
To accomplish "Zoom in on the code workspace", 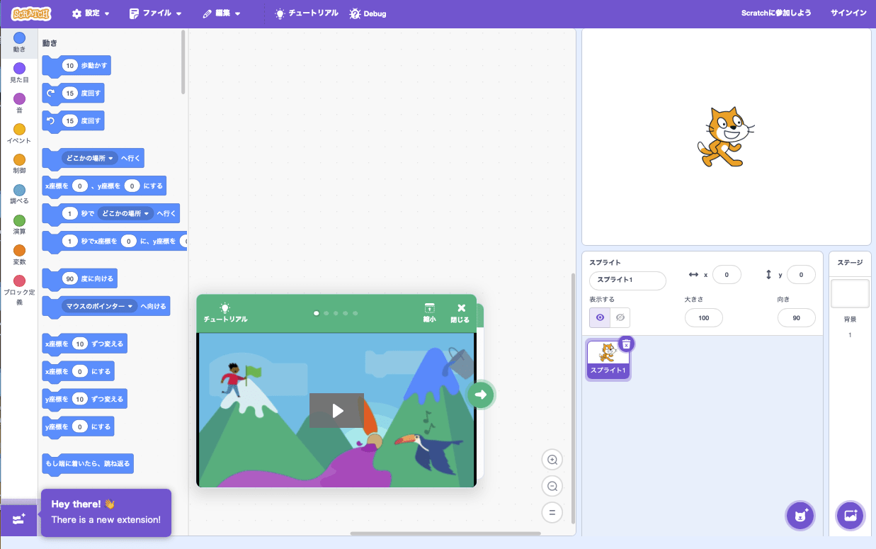I will point(552,460).
